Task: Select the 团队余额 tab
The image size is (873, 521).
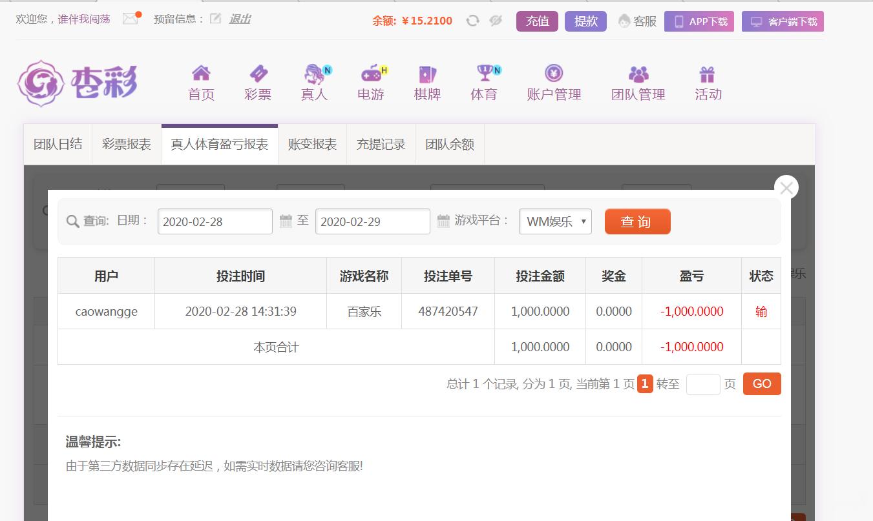Action: [x=450, y=145]
